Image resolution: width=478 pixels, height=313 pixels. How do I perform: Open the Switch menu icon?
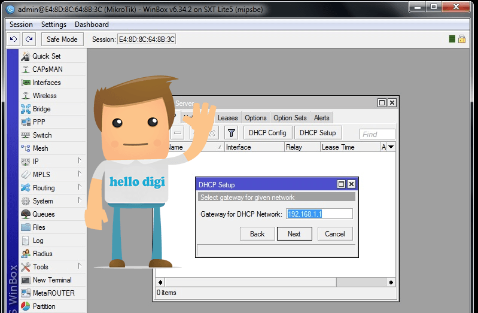tap(26, 135)
